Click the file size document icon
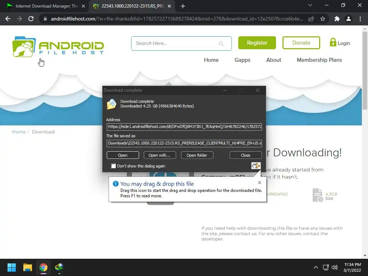This screenshot has width=368, height=276. [x=318, y=195]
